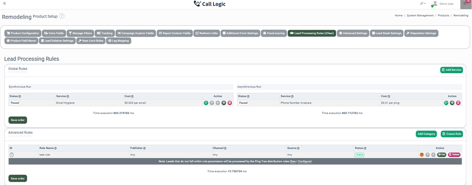Click Asynchronous Run Status help icon

click(x=248, y=97)
